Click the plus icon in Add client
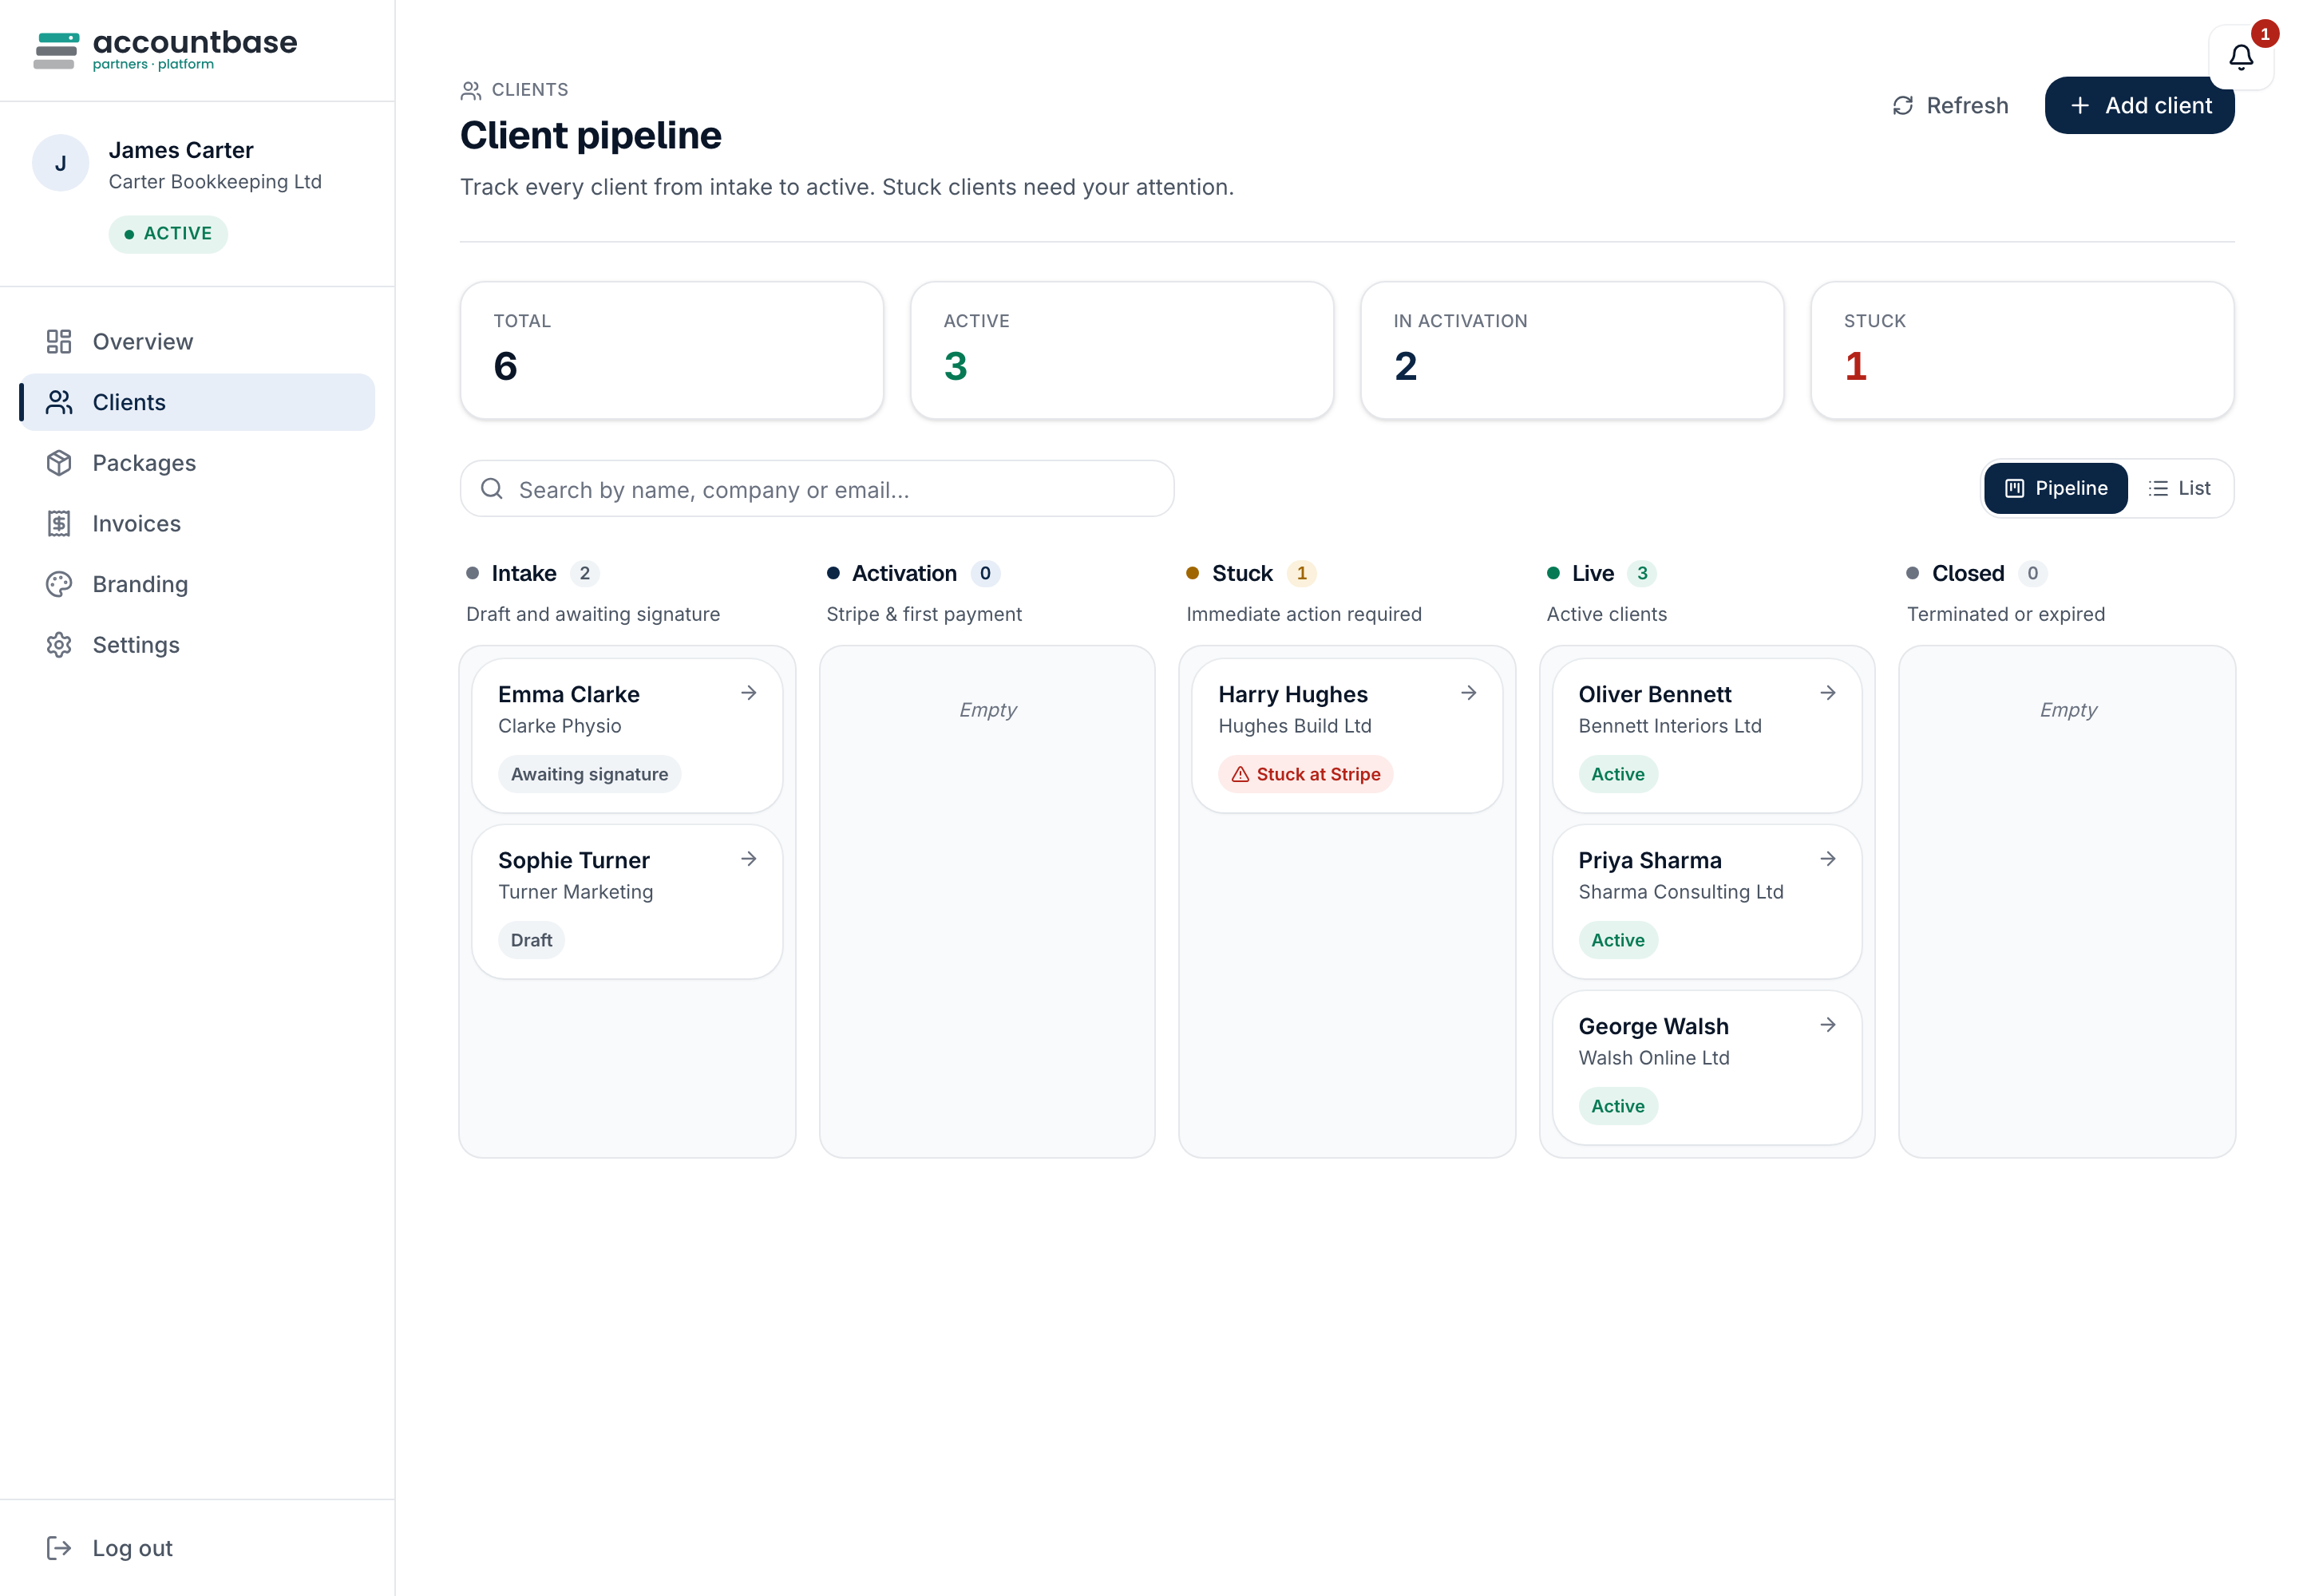The height and width of the screenshot is (1596, 2299). point(2079,106)
